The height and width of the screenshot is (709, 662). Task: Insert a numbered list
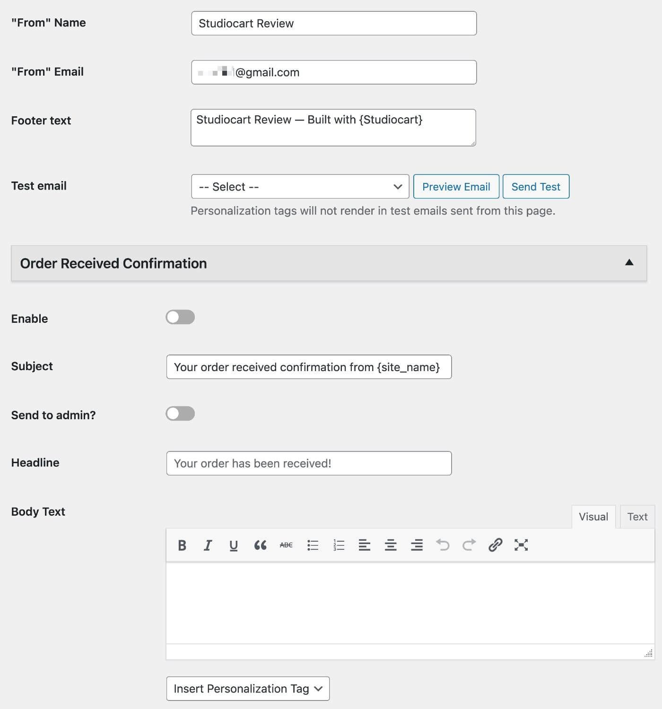[339, 545]
